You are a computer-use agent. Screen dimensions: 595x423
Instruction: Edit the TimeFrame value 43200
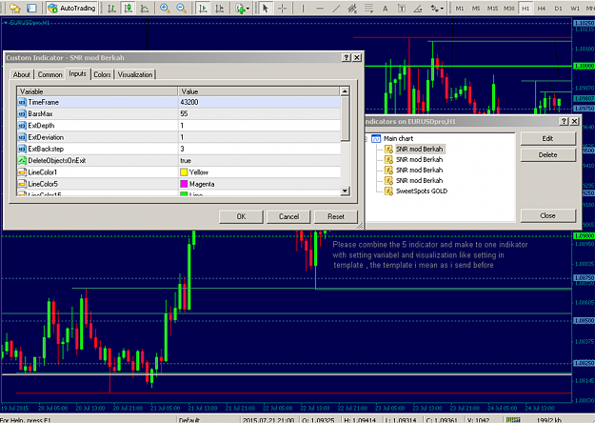tap(259, 102)
